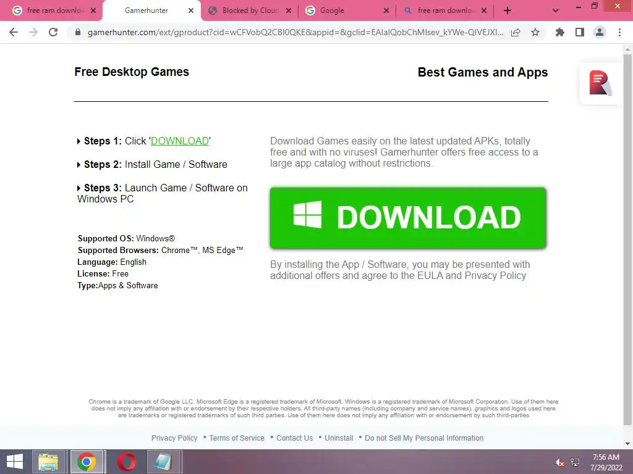Screen dimensions: 633x474
Task: Click the Free Desktop Games heading
Action: pos(132,72)
